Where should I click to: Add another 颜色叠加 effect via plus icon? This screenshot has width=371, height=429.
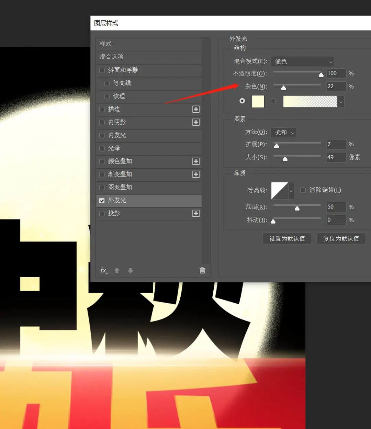(x=196, y=161)
